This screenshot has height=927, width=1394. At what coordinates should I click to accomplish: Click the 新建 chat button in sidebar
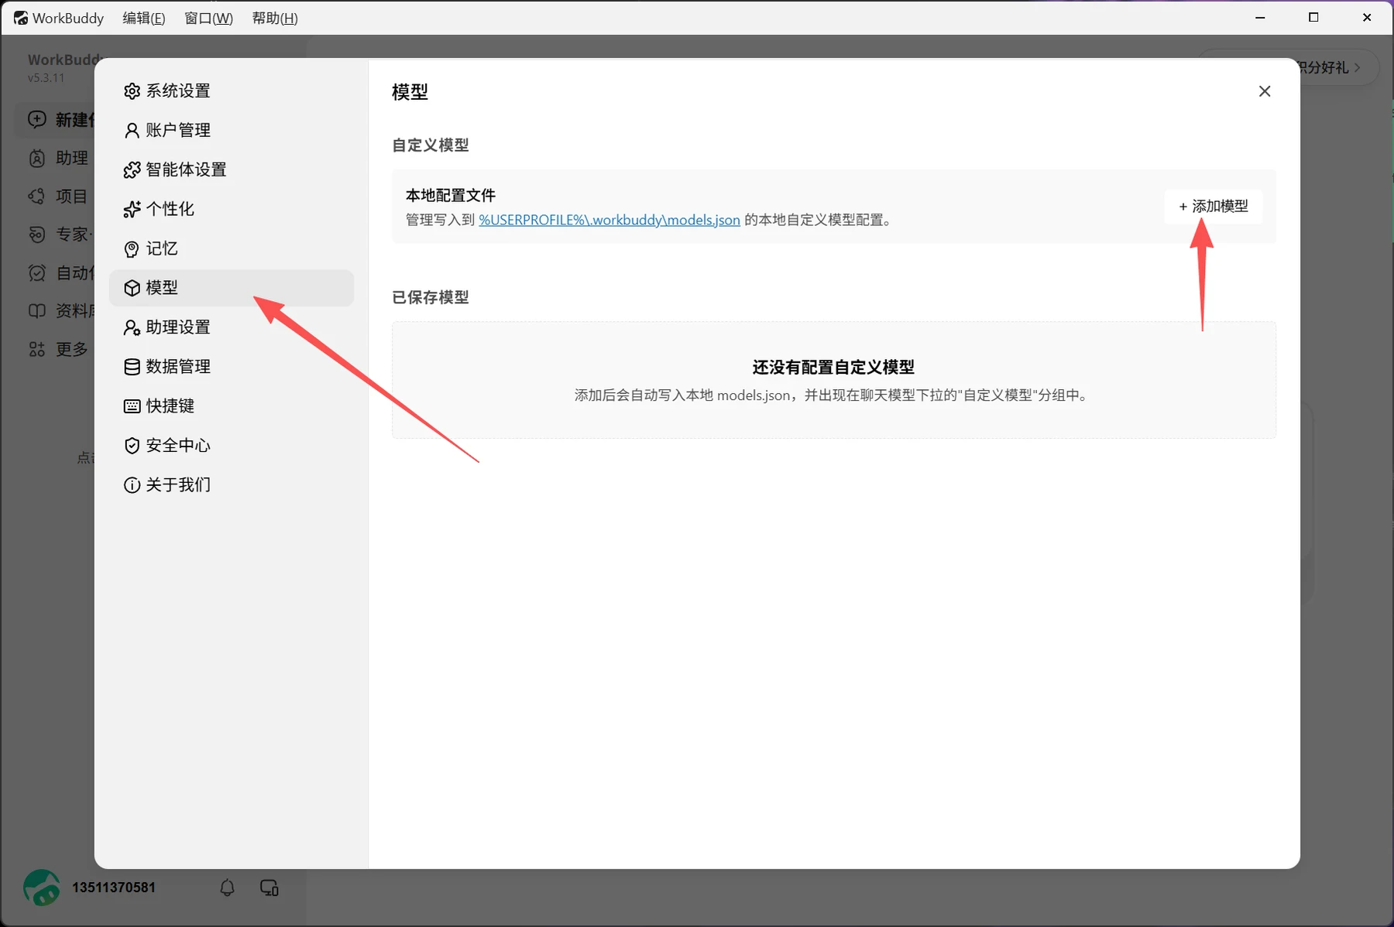[56, 120]
